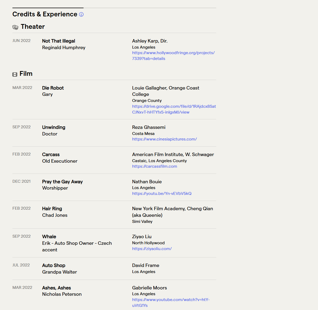Open the YouTube link for Ashes, Ashes
The height and width of the screenshot is (310, 318).
click(171, 303)
